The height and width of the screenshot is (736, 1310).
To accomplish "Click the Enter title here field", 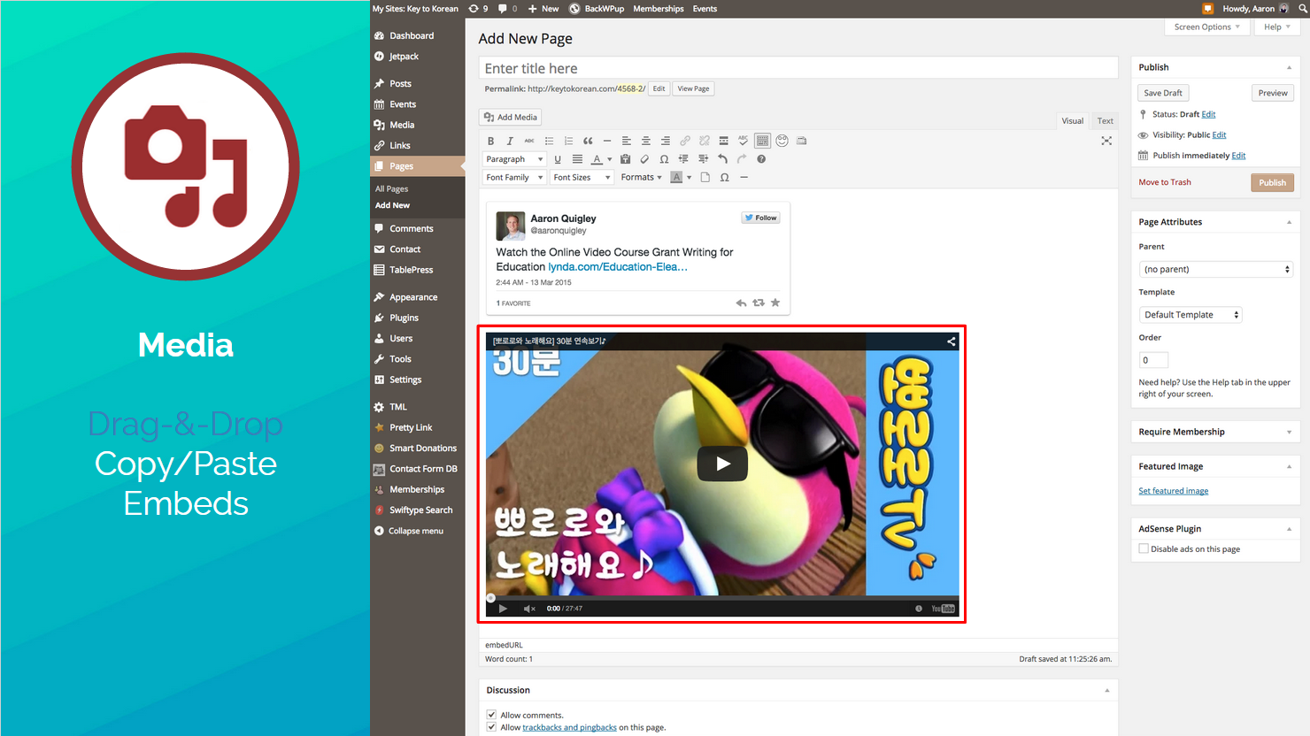I will [x=798, y=68].
